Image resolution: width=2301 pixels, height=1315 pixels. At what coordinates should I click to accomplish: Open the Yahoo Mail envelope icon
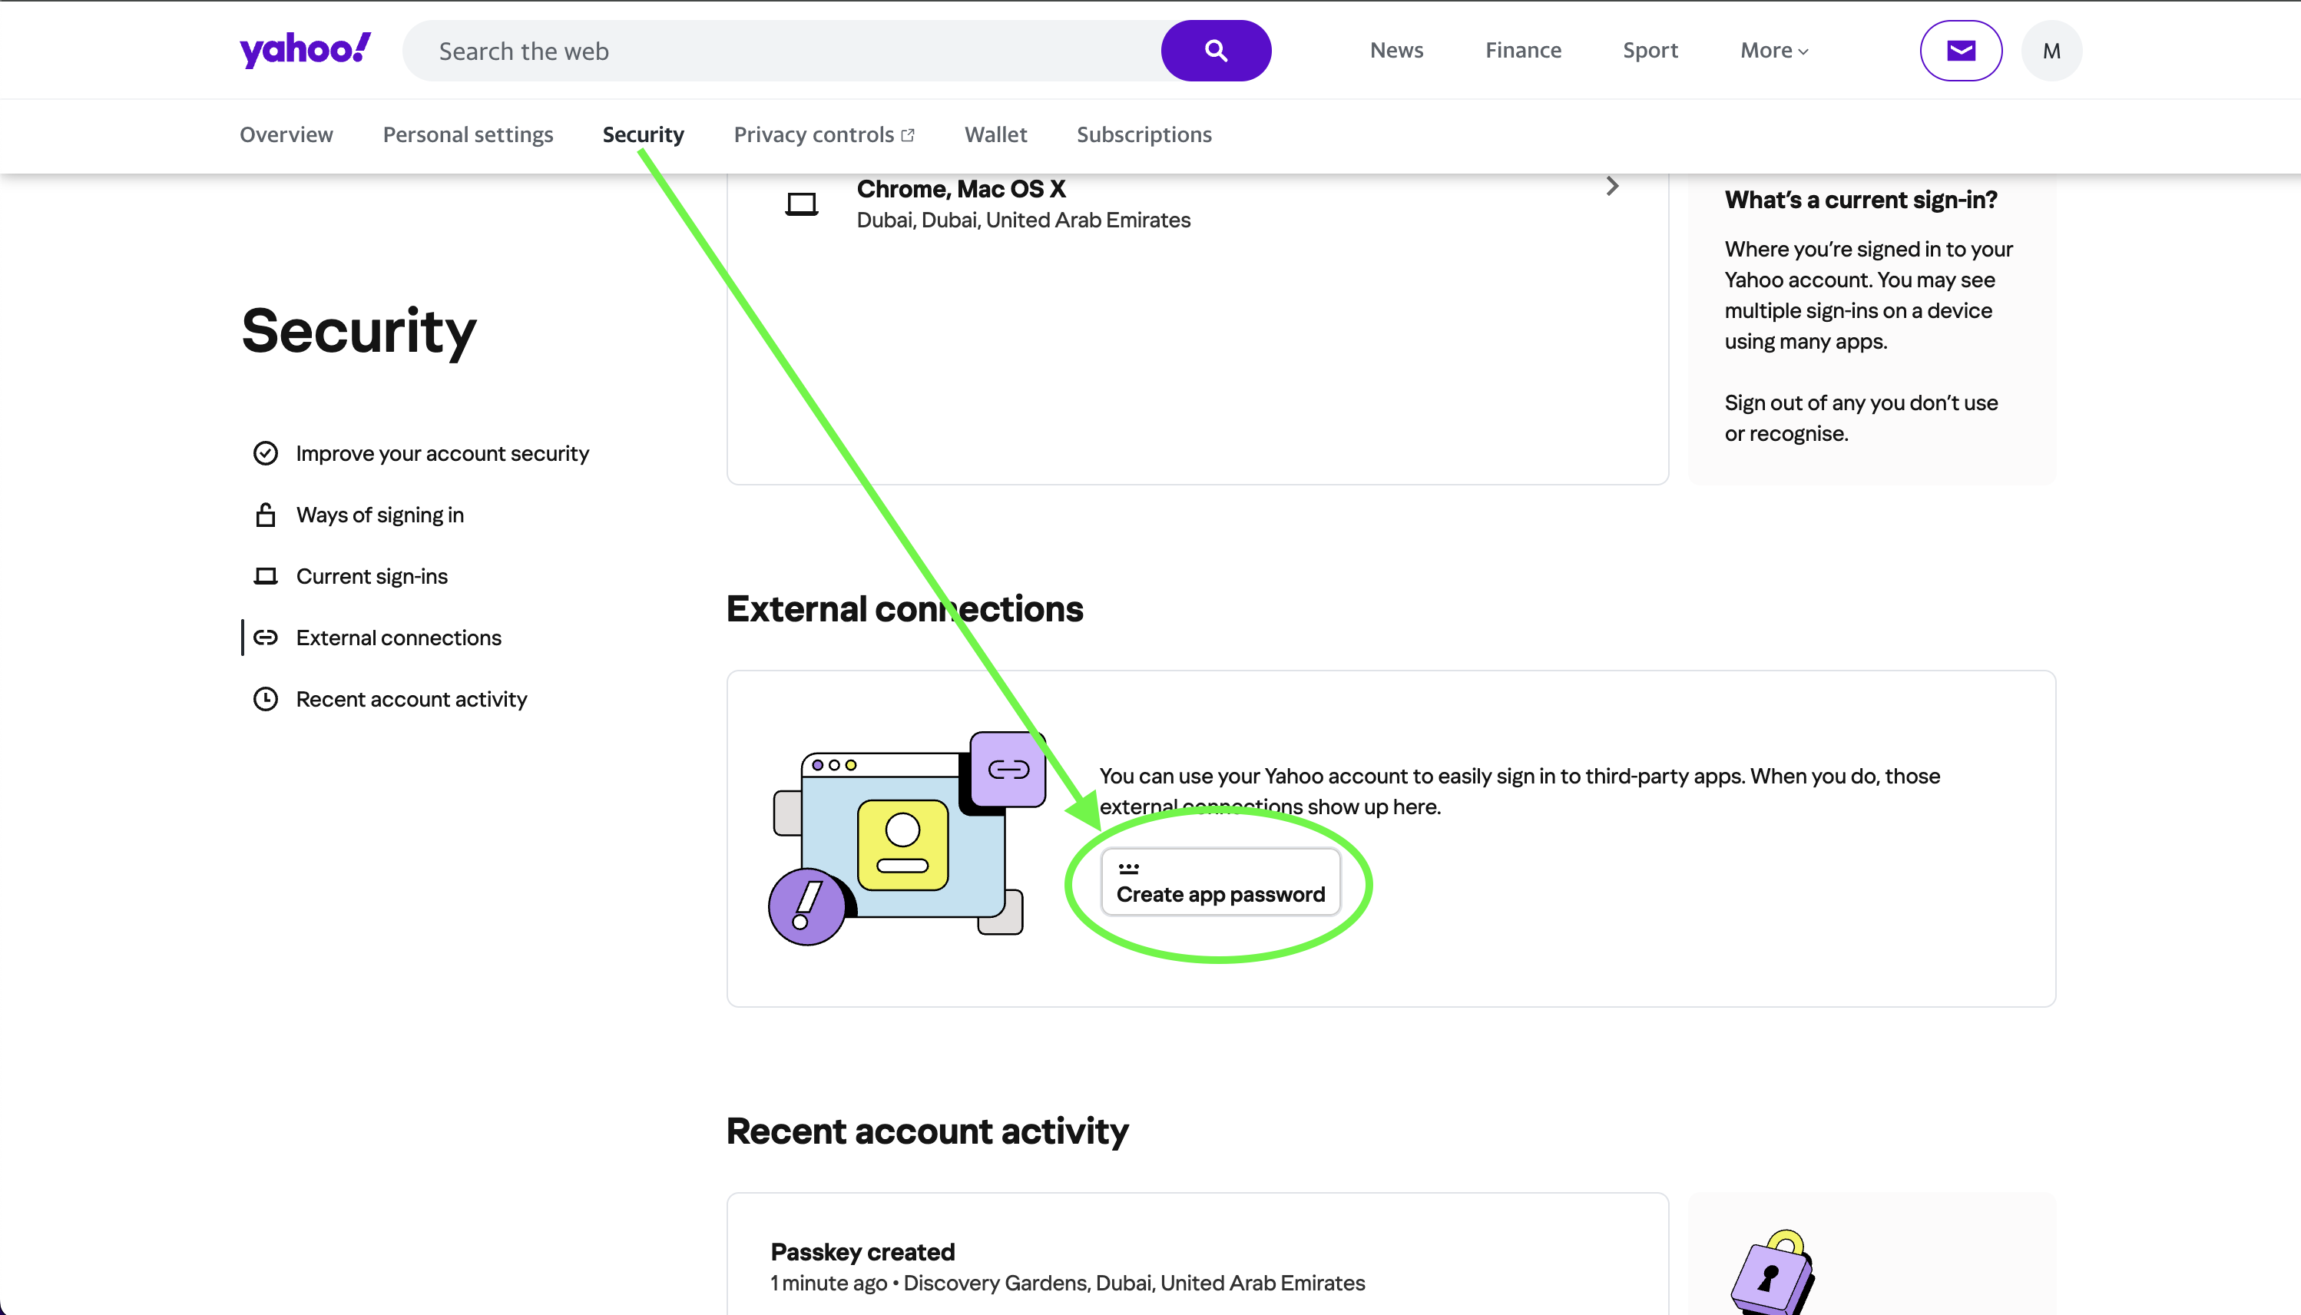(x=1961, y=51)
